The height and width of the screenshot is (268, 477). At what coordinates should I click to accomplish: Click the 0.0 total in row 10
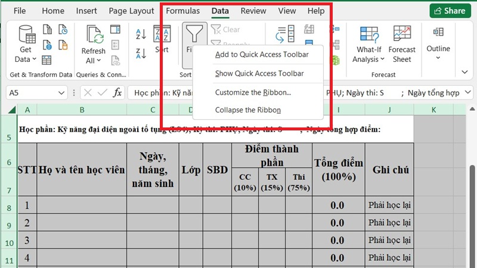(x=339, y=241)
